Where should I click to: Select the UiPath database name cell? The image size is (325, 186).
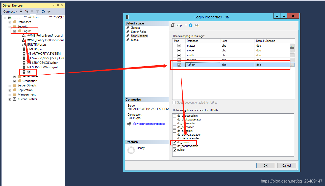click(x=203, y=65)
